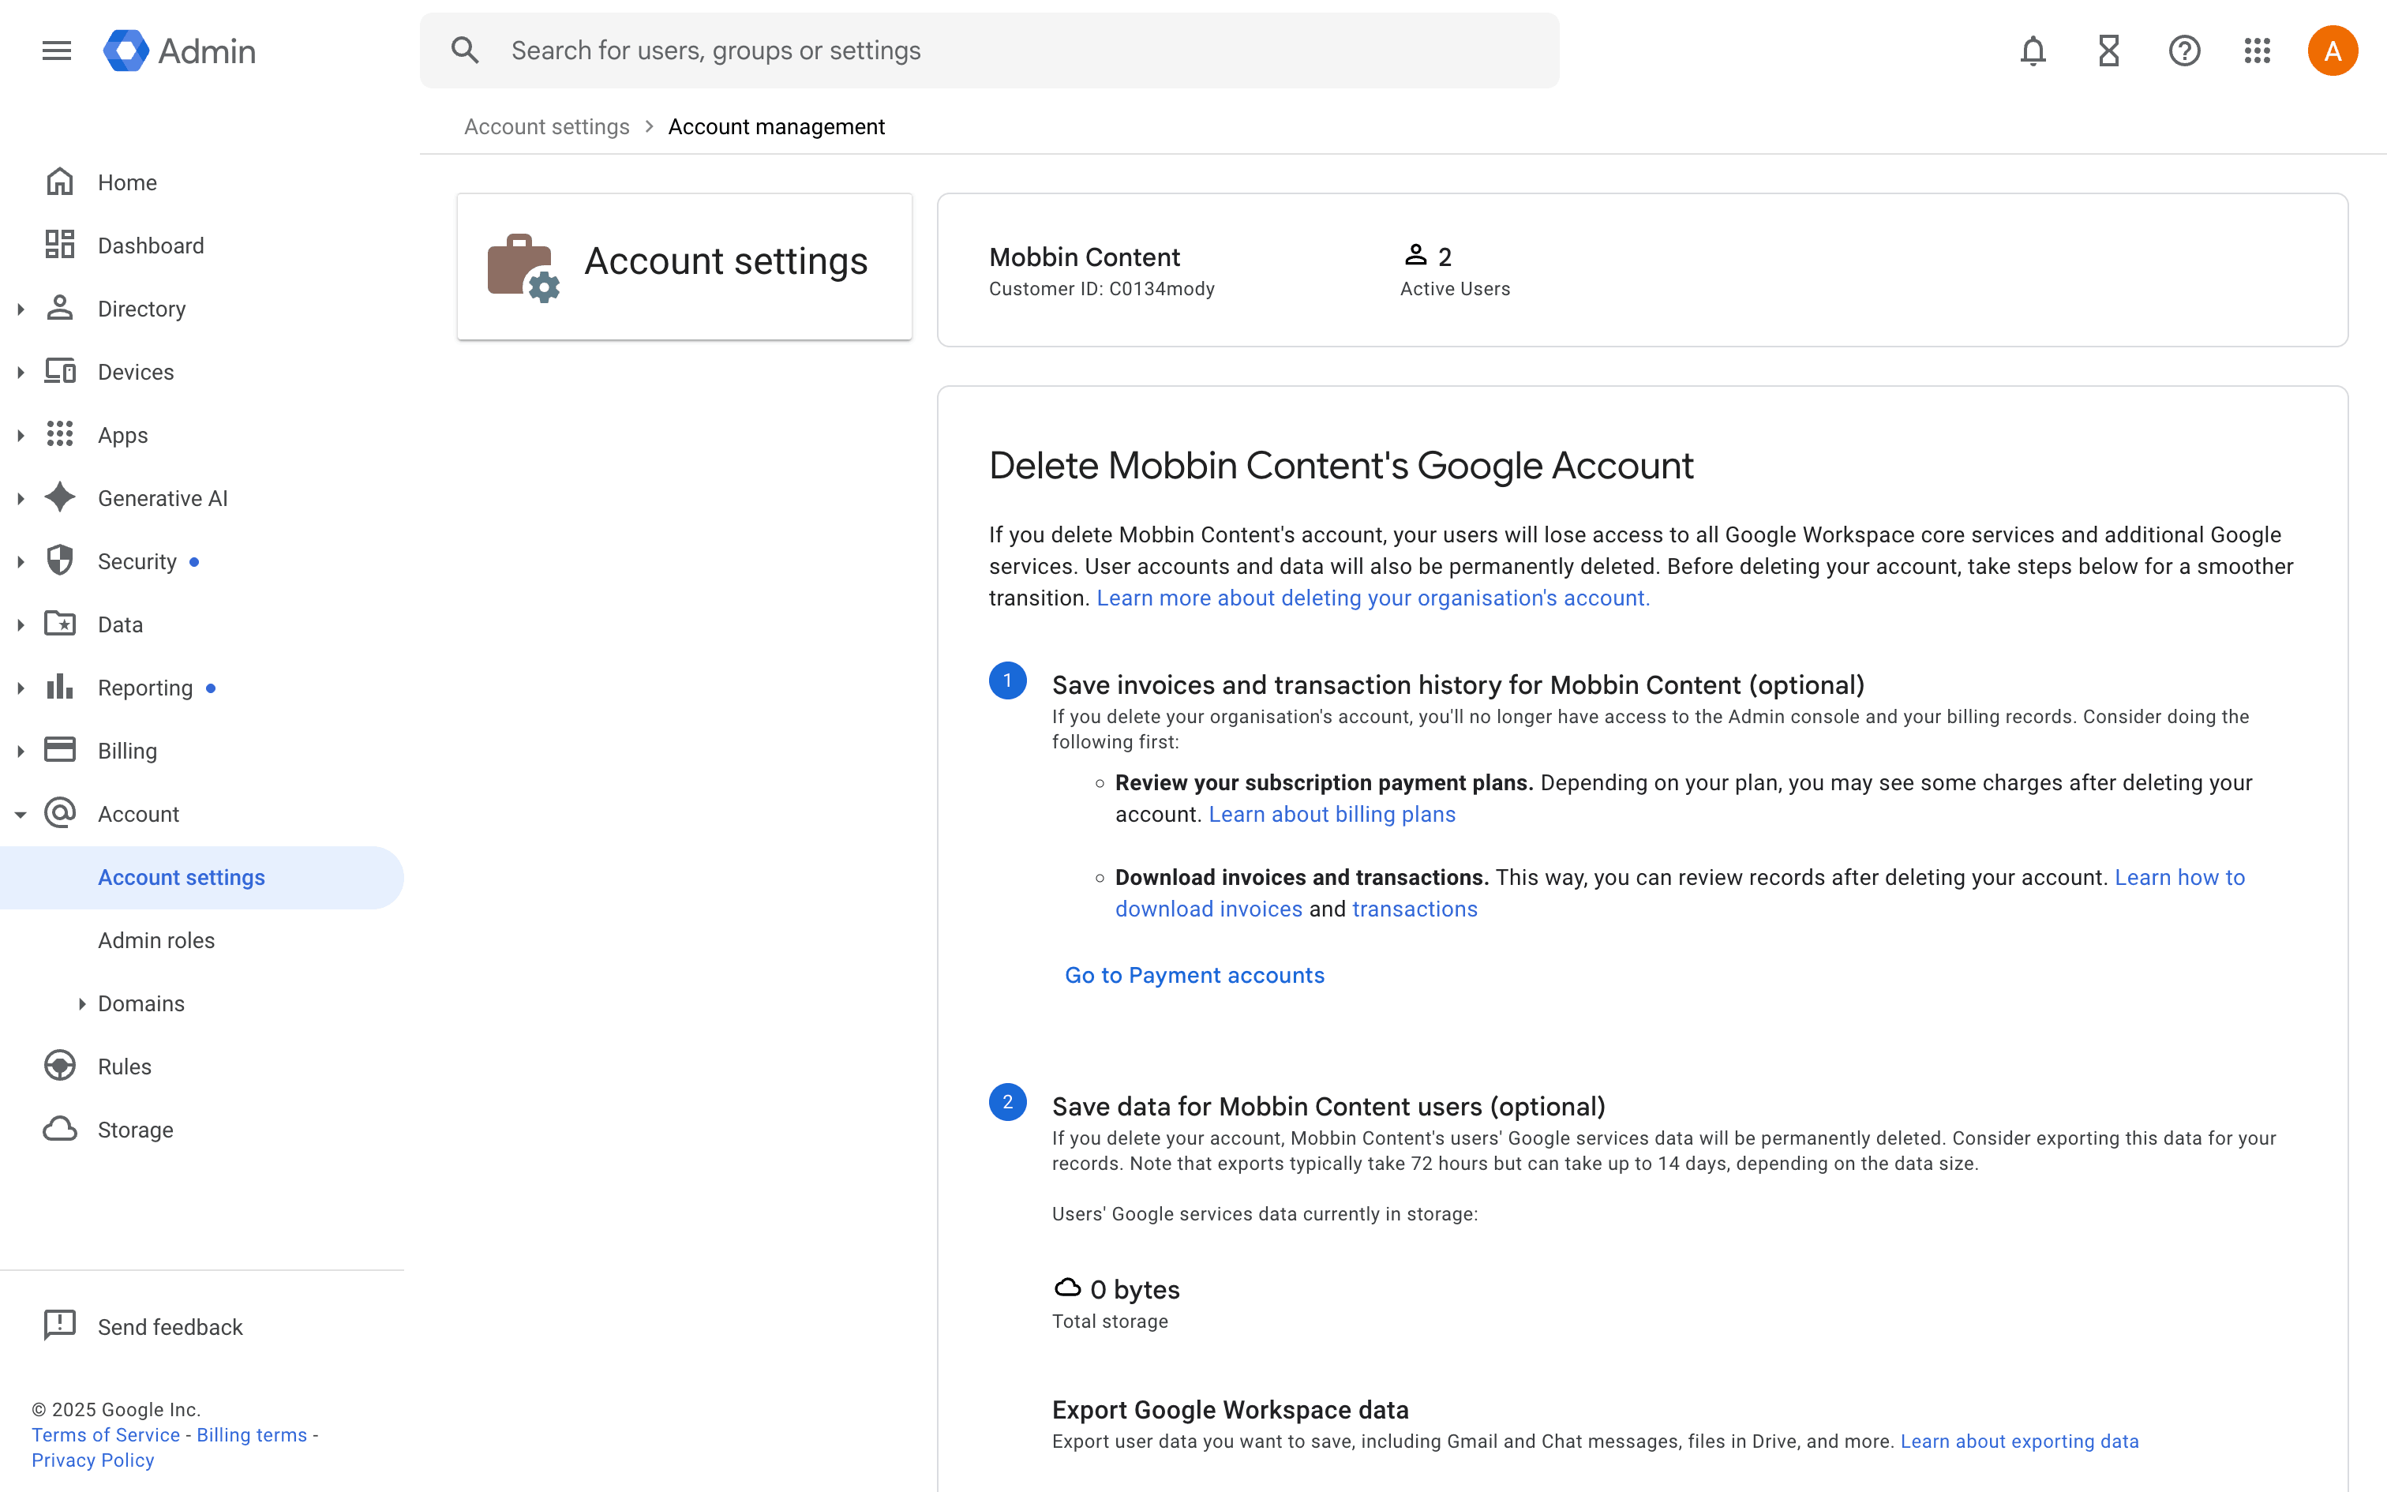The height and width of the screenshot is (1492, 2387).
Task: Click the Storage cloud icon in sidebar
Action: [x=60, y=1129]
